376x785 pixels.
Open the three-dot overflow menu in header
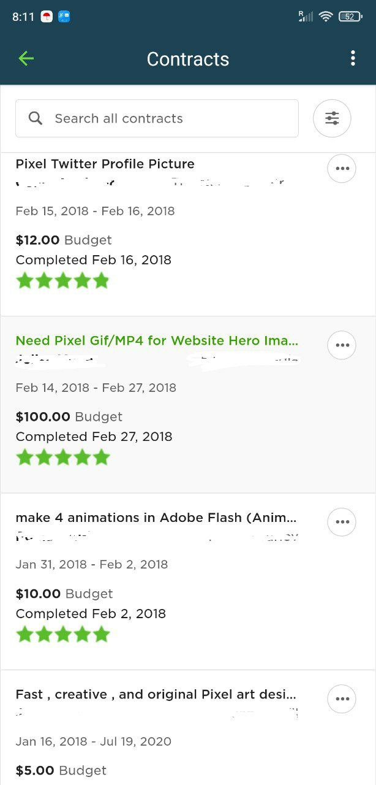coord(353,58)
